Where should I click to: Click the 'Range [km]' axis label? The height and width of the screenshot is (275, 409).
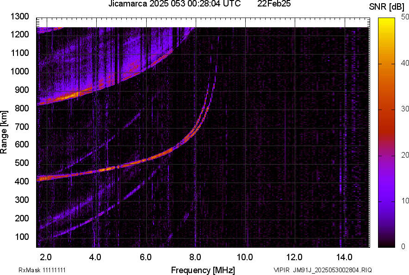click(x=4, y=132)
